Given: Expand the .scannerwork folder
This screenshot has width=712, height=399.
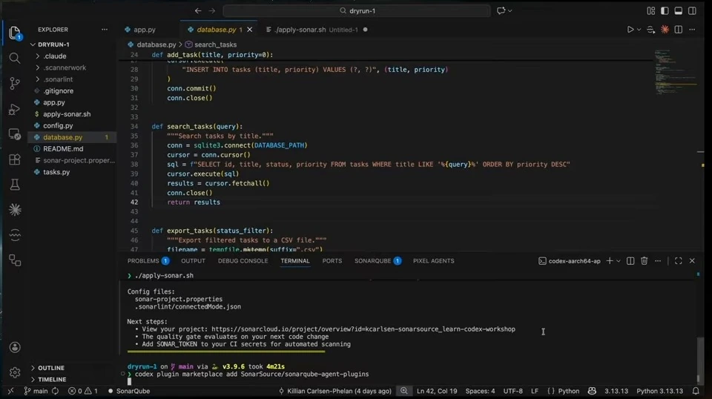Looking at the screenshot, I should pos(65,67).
